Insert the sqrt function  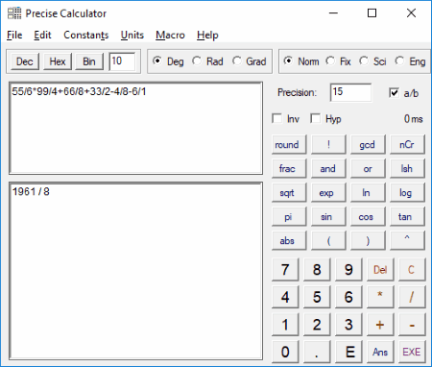click(x=289, y=193)
